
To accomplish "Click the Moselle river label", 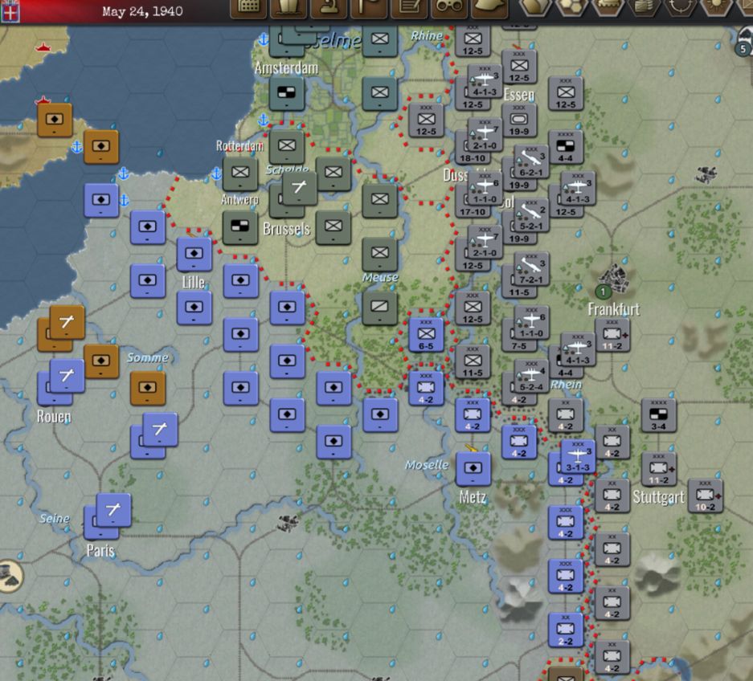I will pyautogui.click(x=427, y=465).
